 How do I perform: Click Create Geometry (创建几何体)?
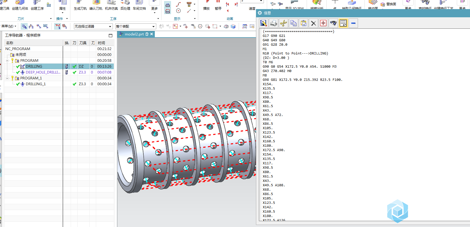pos(20,5)
